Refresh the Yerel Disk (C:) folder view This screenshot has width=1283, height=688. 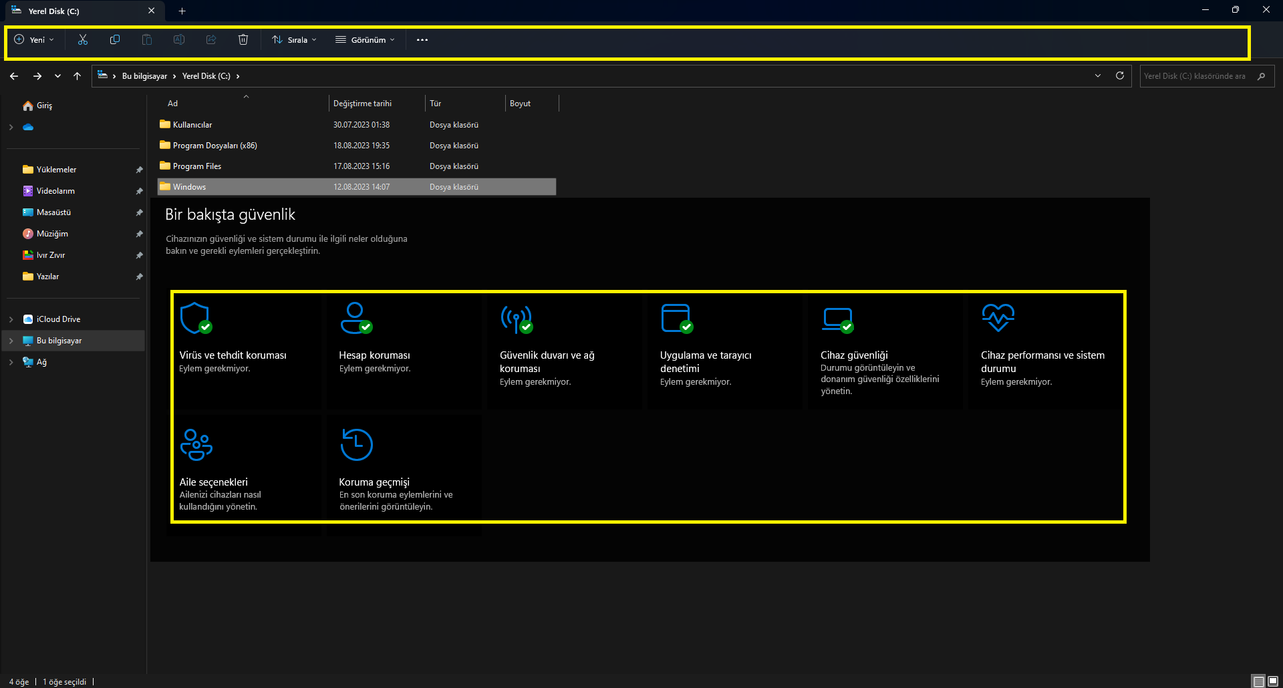(1120, 75)
